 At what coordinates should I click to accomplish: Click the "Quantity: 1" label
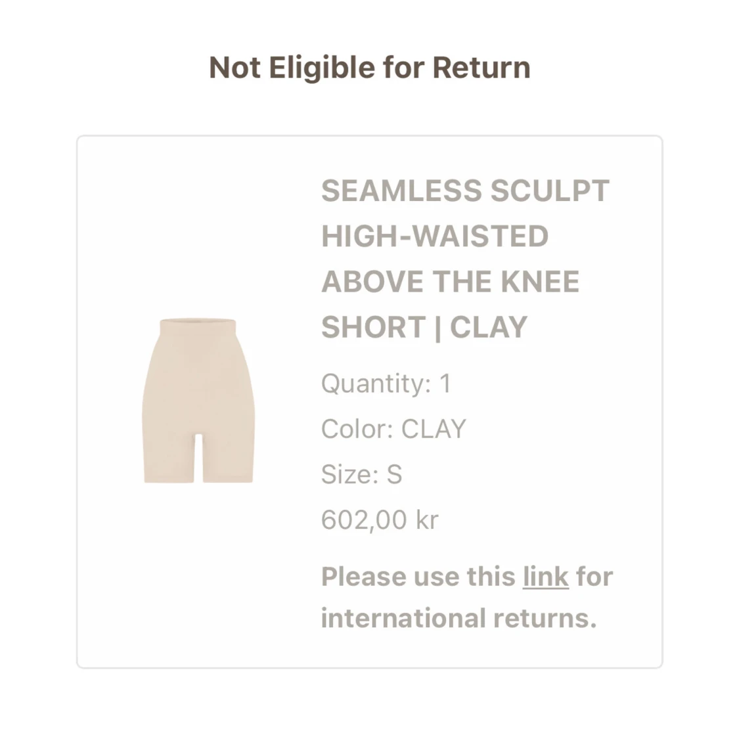(x=386, y=384)
